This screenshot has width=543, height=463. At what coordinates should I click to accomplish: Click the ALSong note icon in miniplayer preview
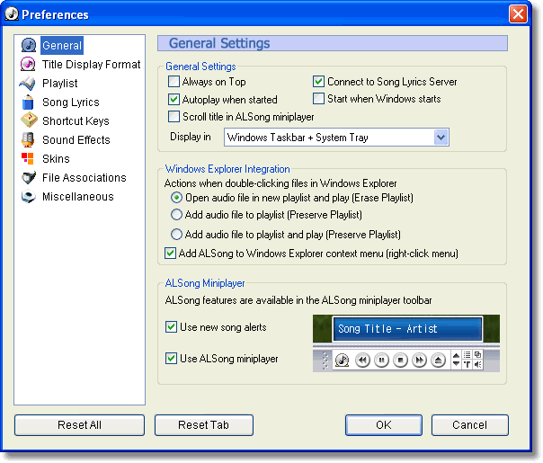[x=343, y=361]
